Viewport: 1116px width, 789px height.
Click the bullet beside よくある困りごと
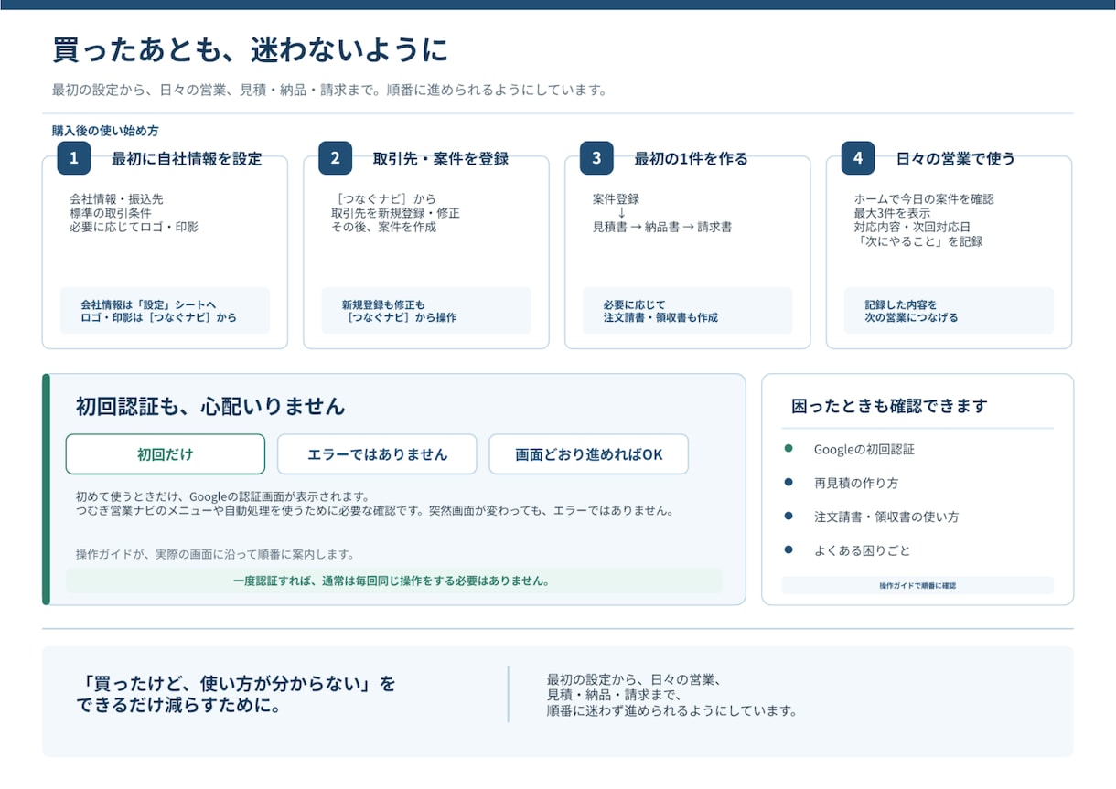click(x=789, y=549)
